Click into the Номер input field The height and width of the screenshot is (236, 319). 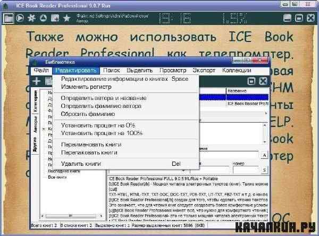246,170
